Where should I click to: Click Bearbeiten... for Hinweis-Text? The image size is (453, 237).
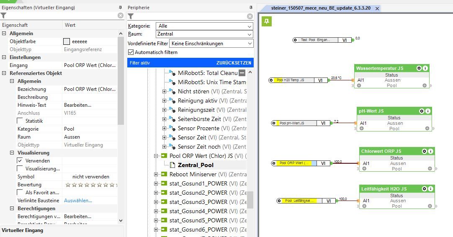tap(78, 105)
